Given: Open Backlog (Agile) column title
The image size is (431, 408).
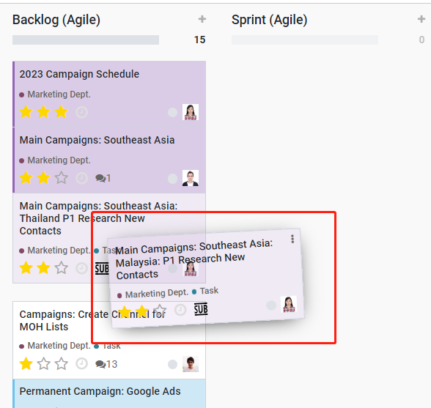Looking at the screenshot, I should click(56, 20).
